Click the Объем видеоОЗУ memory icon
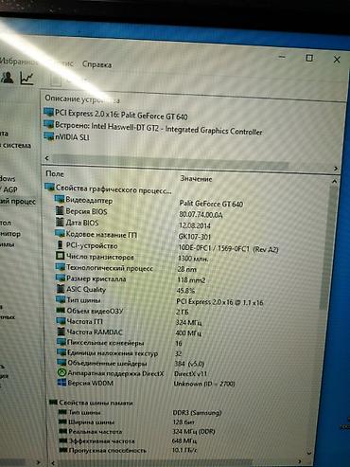Screen dimensions: 350x467 61,311
